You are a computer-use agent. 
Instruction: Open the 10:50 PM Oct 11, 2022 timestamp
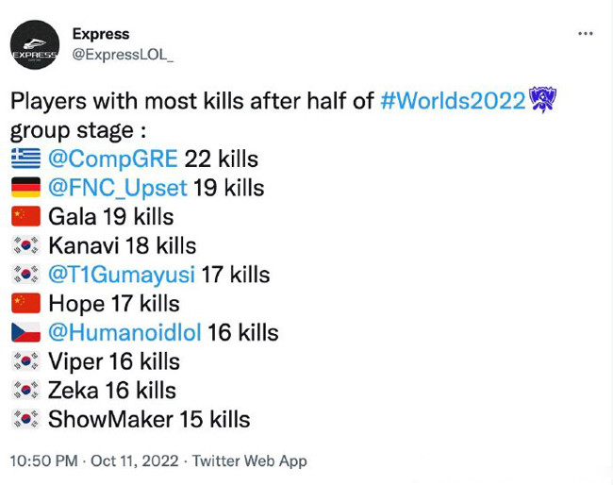click(92, 461)
